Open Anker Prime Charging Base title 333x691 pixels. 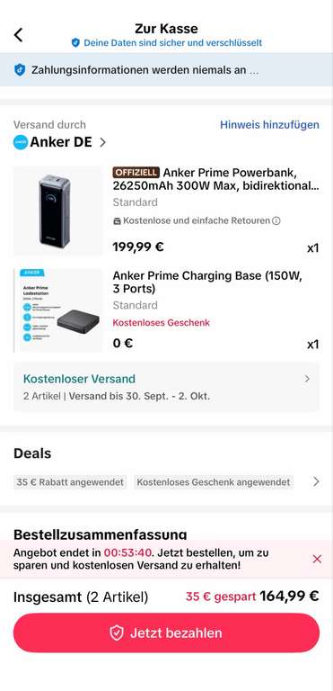click(207, 282)
